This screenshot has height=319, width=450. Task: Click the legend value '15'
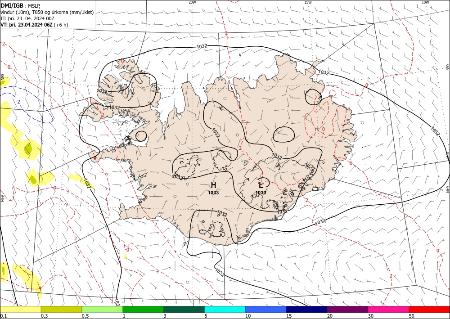(289, 316)
